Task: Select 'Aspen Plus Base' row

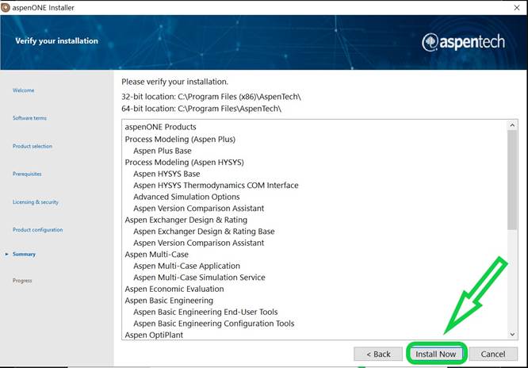Action: click(163, 151)
